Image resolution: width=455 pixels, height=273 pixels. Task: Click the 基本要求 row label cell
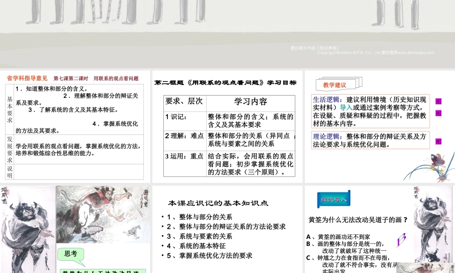[10, 109]
